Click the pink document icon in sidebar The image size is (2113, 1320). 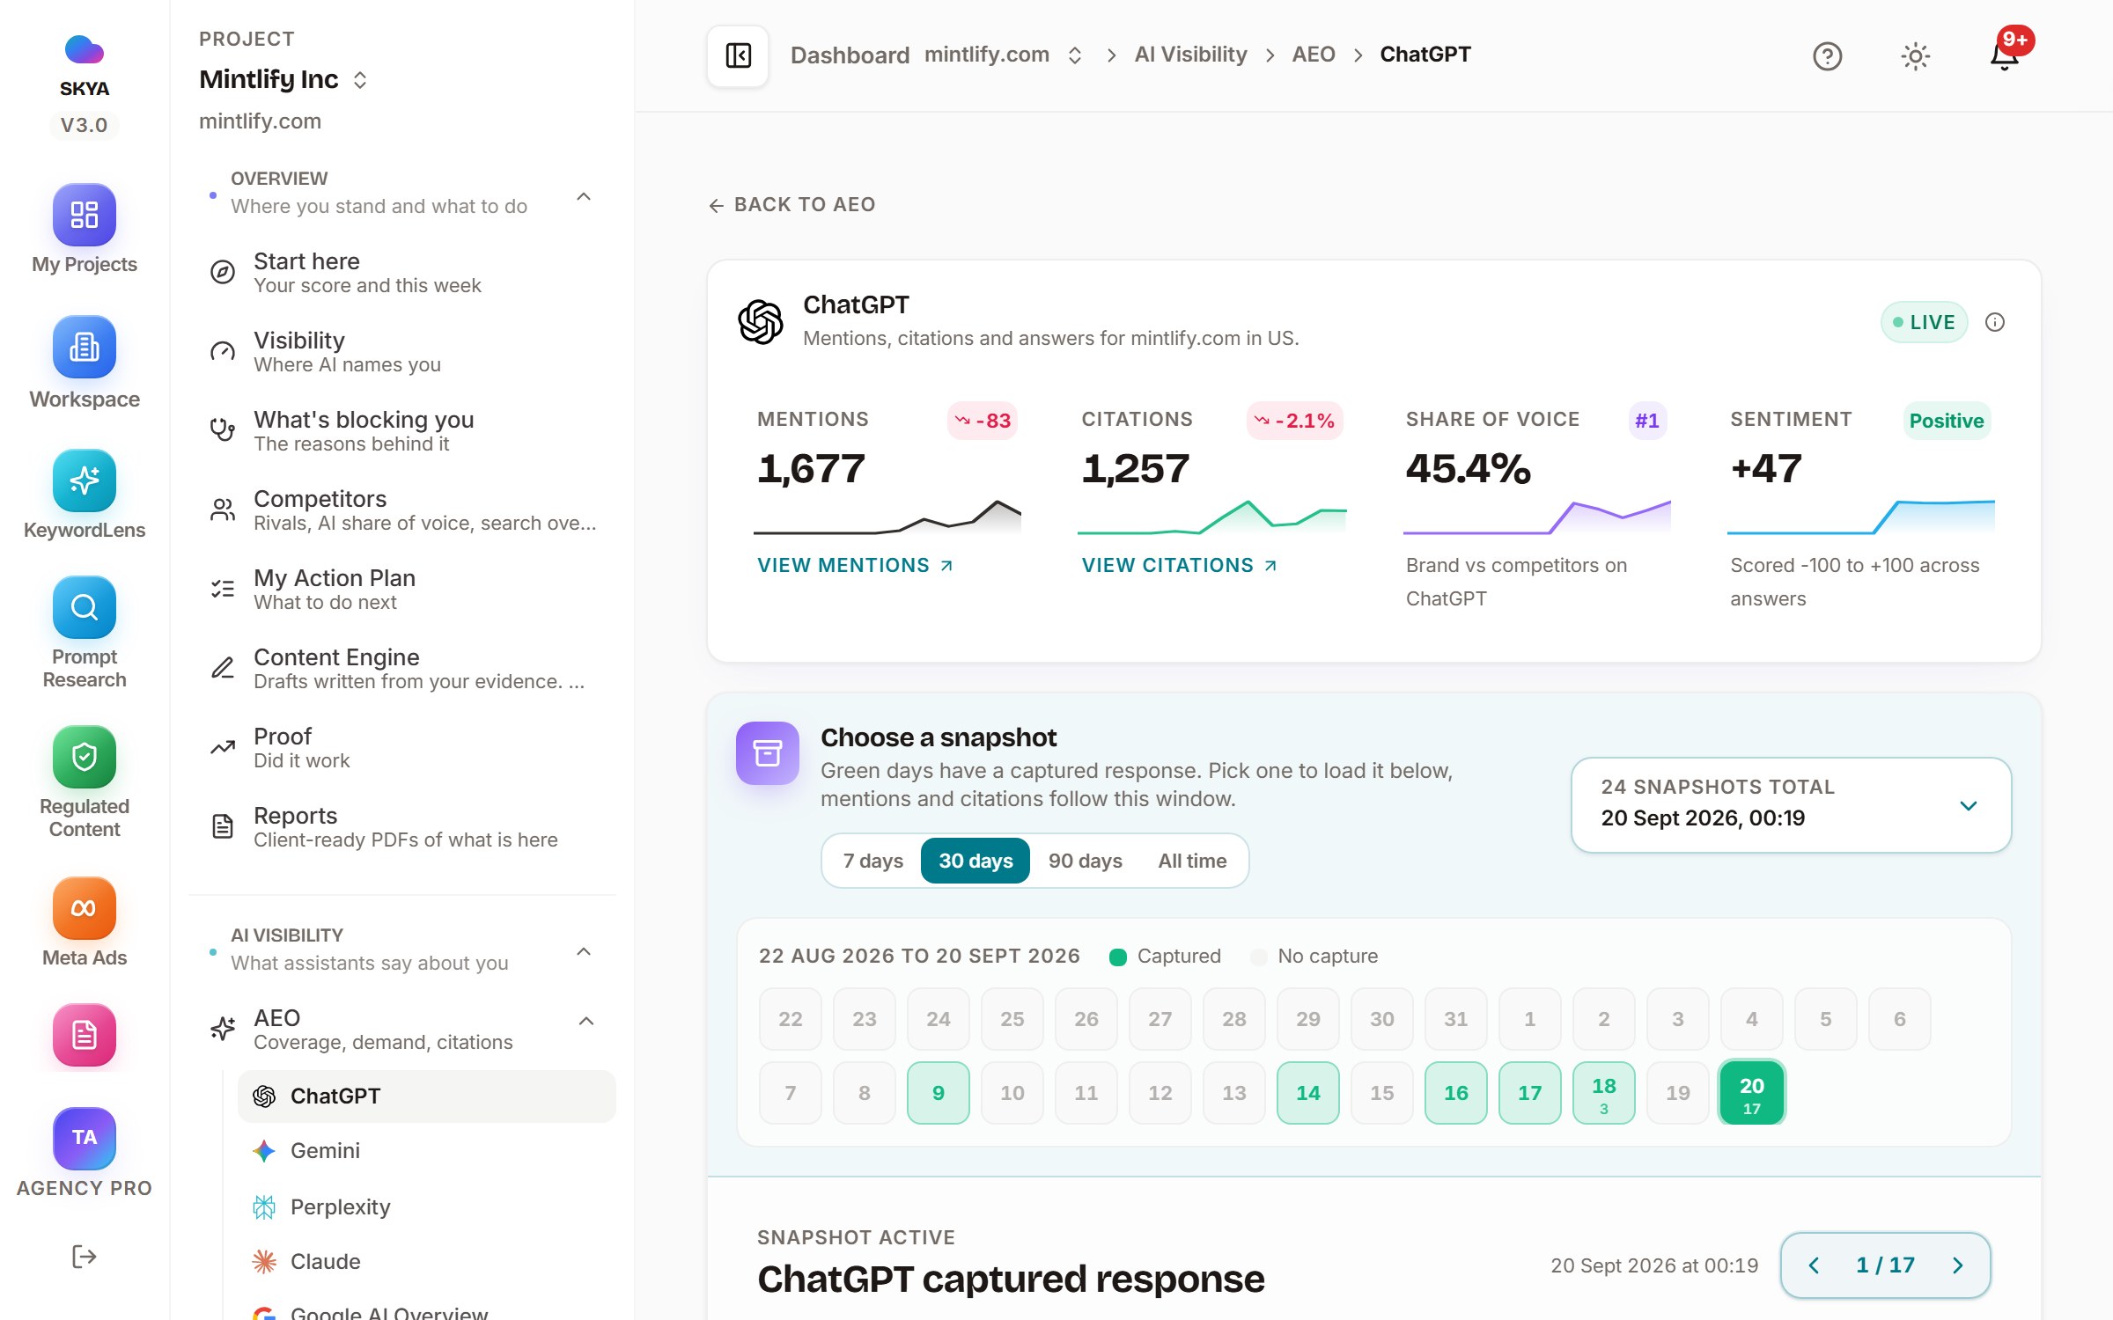[x=84, y=1035]
